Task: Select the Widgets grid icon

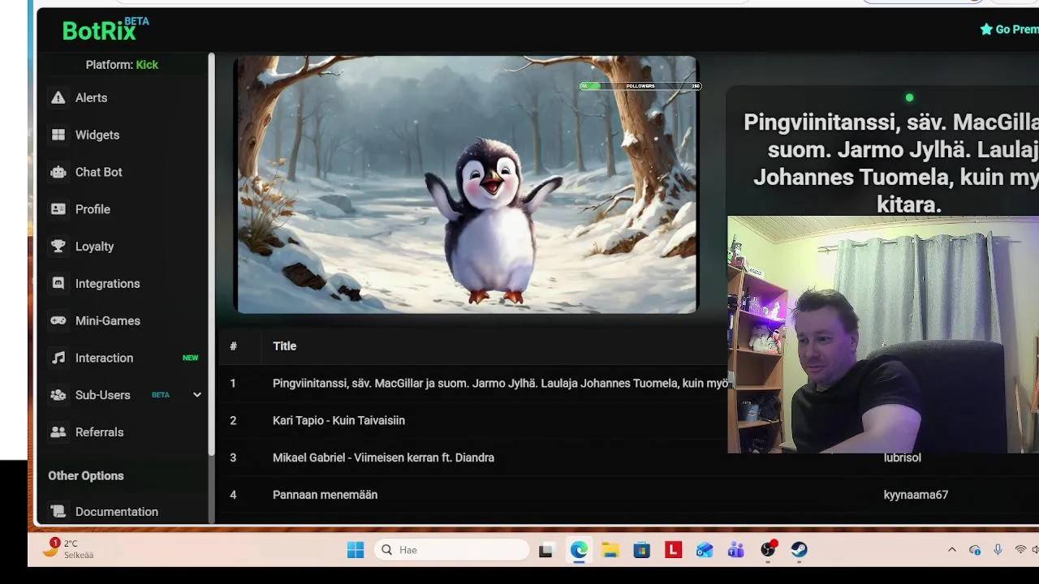Action: pos(58,135)
